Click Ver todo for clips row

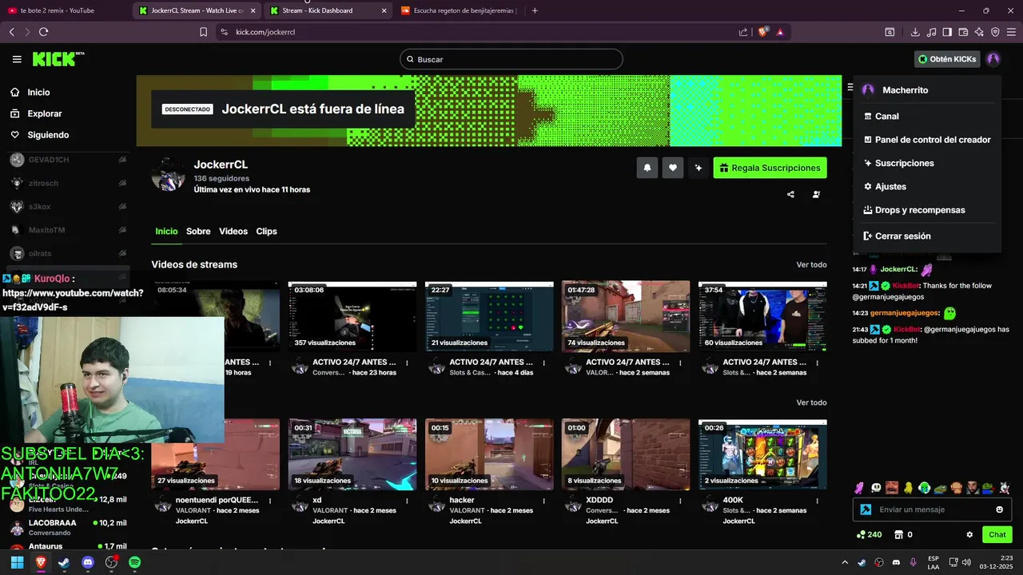click(x=811, y=402)
